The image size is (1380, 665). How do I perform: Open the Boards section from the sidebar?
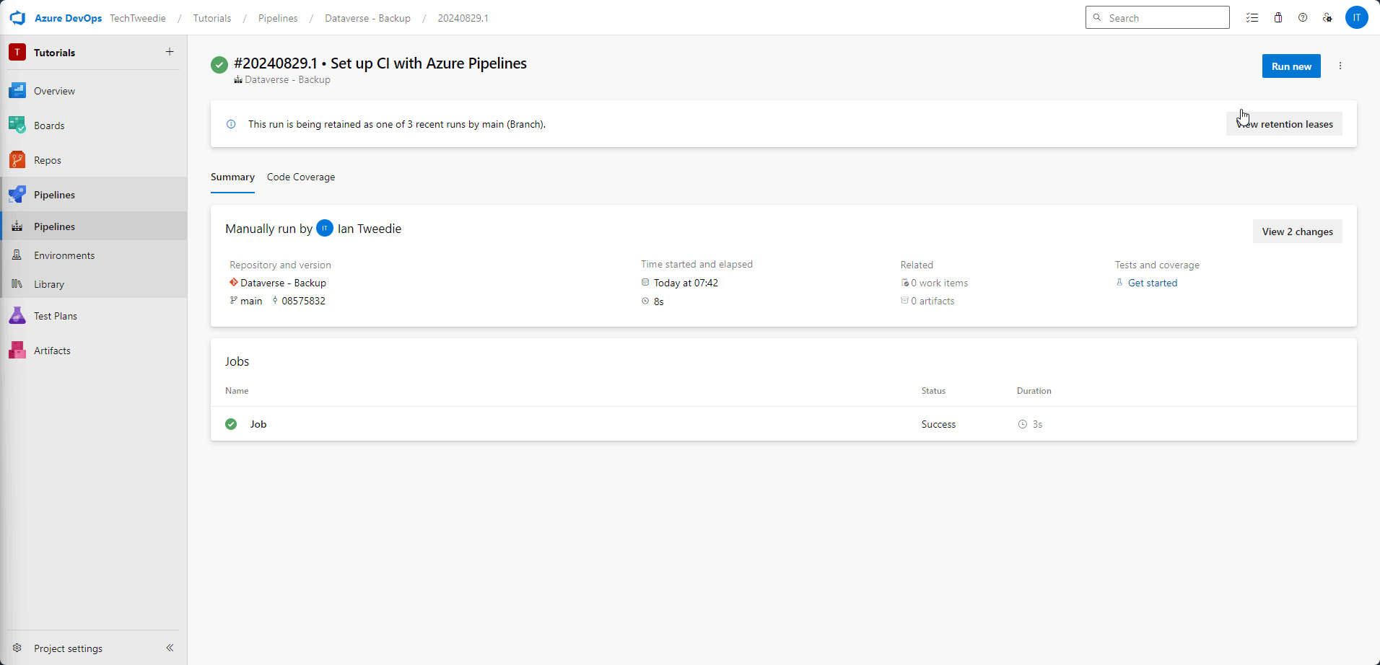point(49,125)
